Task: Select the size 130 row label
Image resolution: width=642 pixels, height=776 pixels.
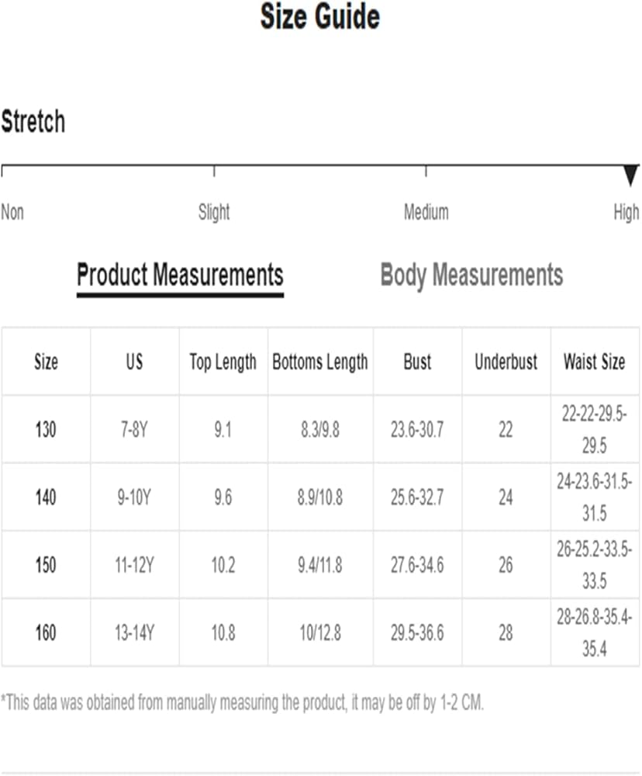Action: click(x=46, y=429)
